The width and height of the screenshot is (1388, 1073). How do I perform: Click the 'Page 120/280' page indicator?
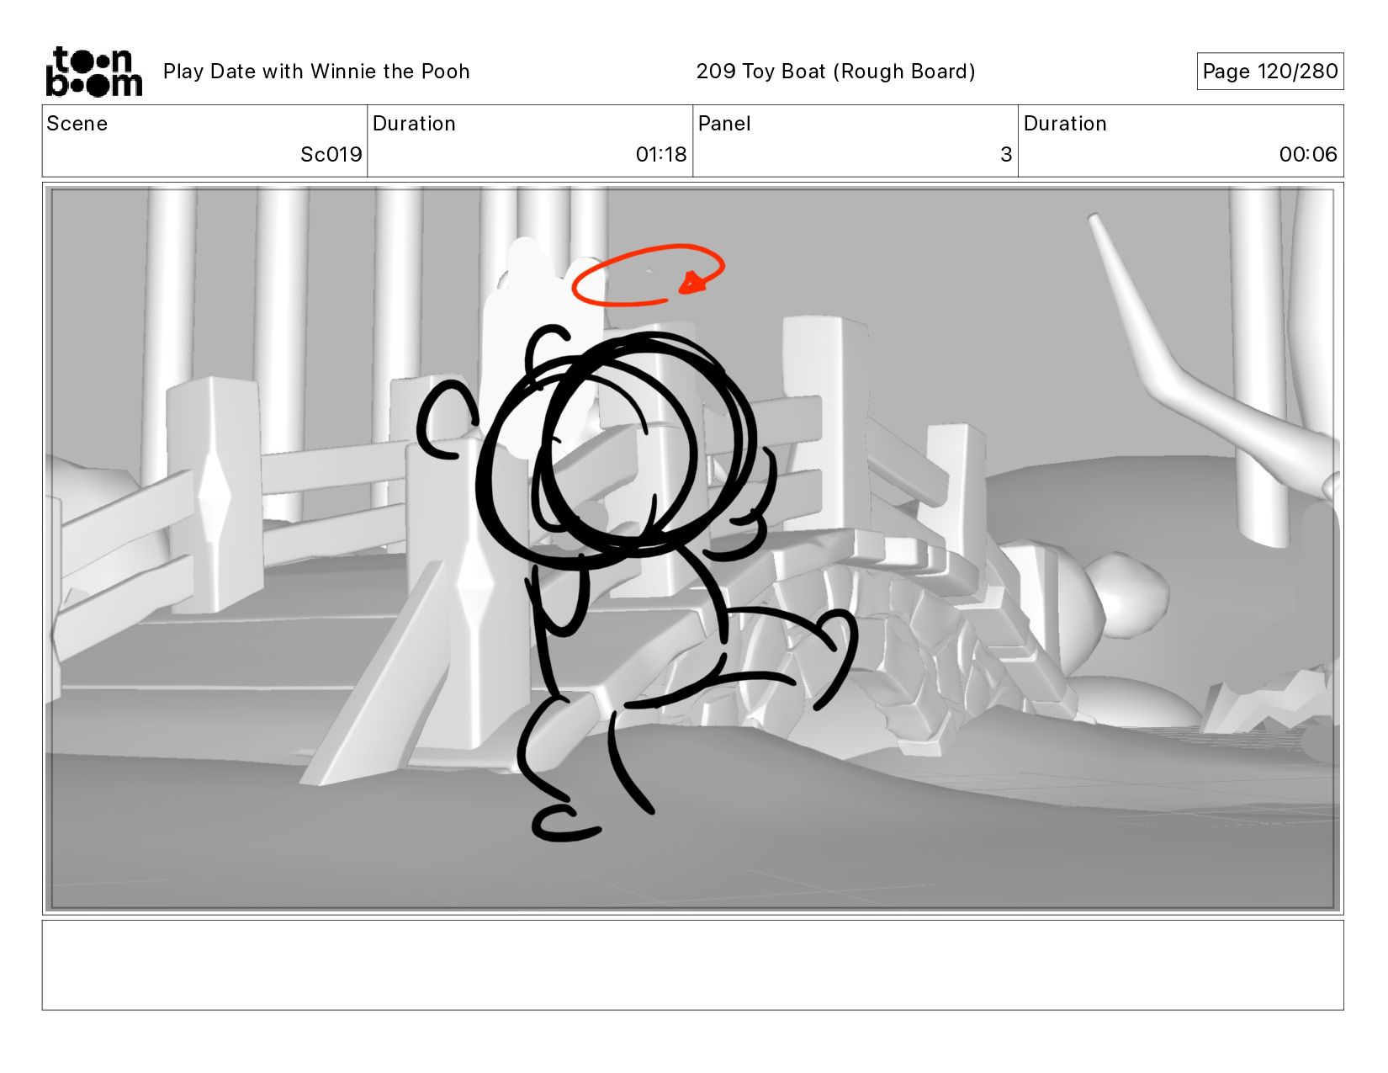(1269, 72)
